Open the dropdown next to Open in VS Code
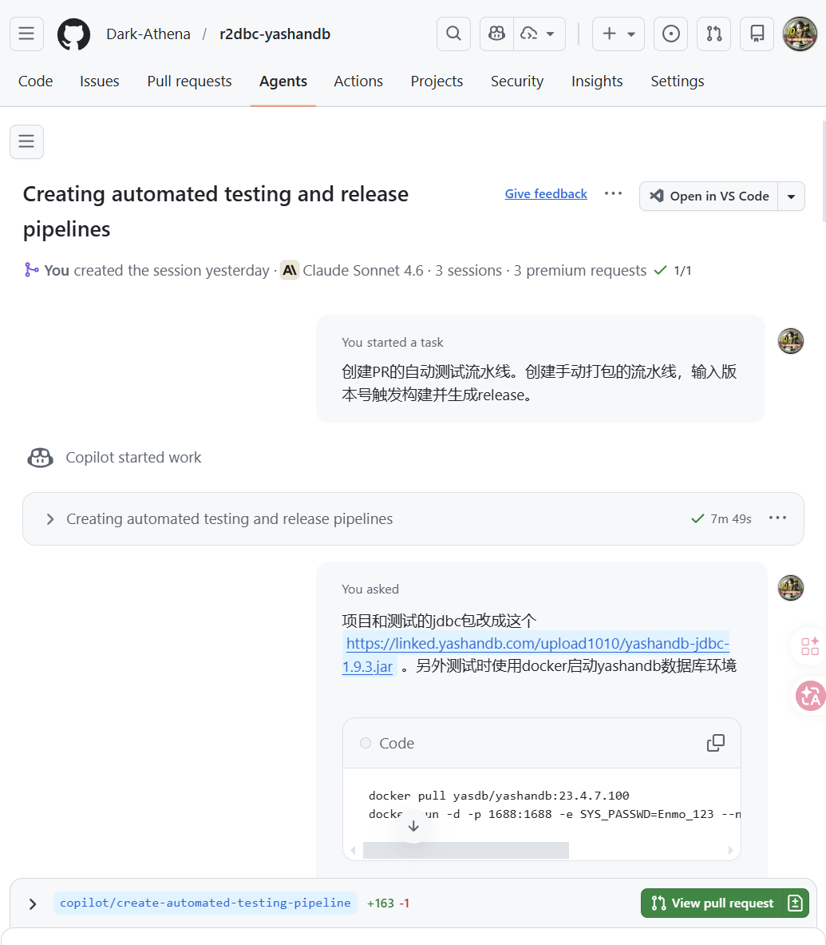Viewport: 826px width, 945px height. coord(791,196)
